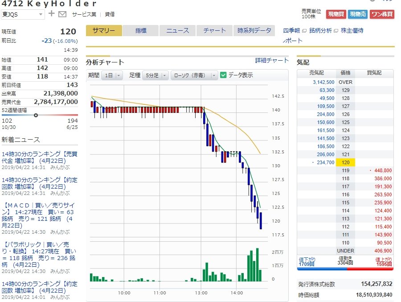Open news 14時30分のランキング【約定回数 増加率】
This screenshot has width=401, height=302.
(39, 183)
